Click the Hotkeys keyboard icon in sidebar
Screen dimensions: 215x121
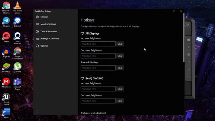37,39
